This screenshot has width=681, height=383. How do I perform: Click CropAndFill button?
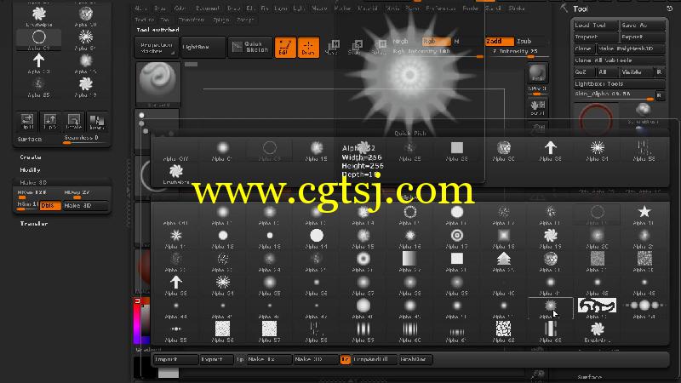(374, 359)
